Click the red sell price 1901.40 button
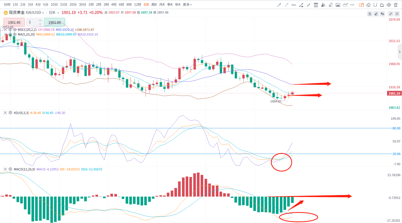402x223 pixels. [14, 22]
